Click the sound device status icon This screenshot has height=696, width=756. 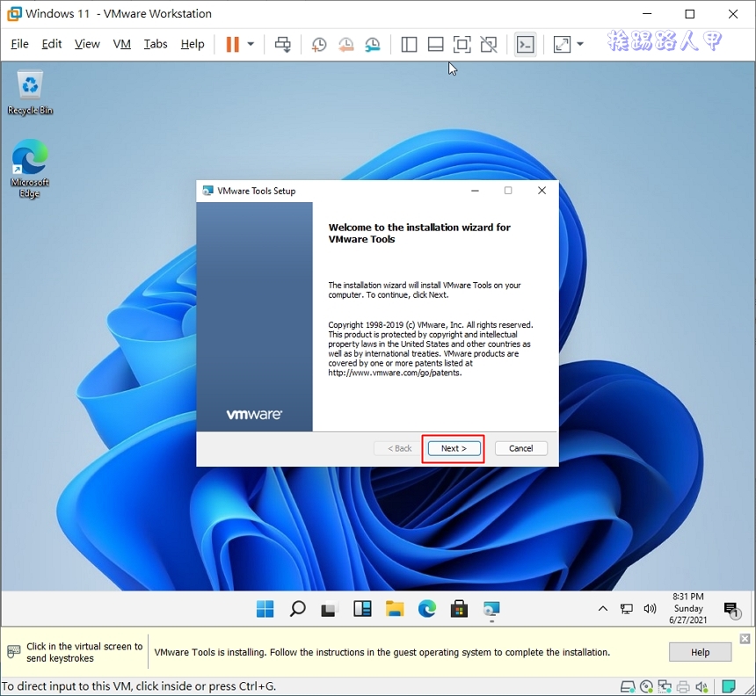[x=701, y=686]
